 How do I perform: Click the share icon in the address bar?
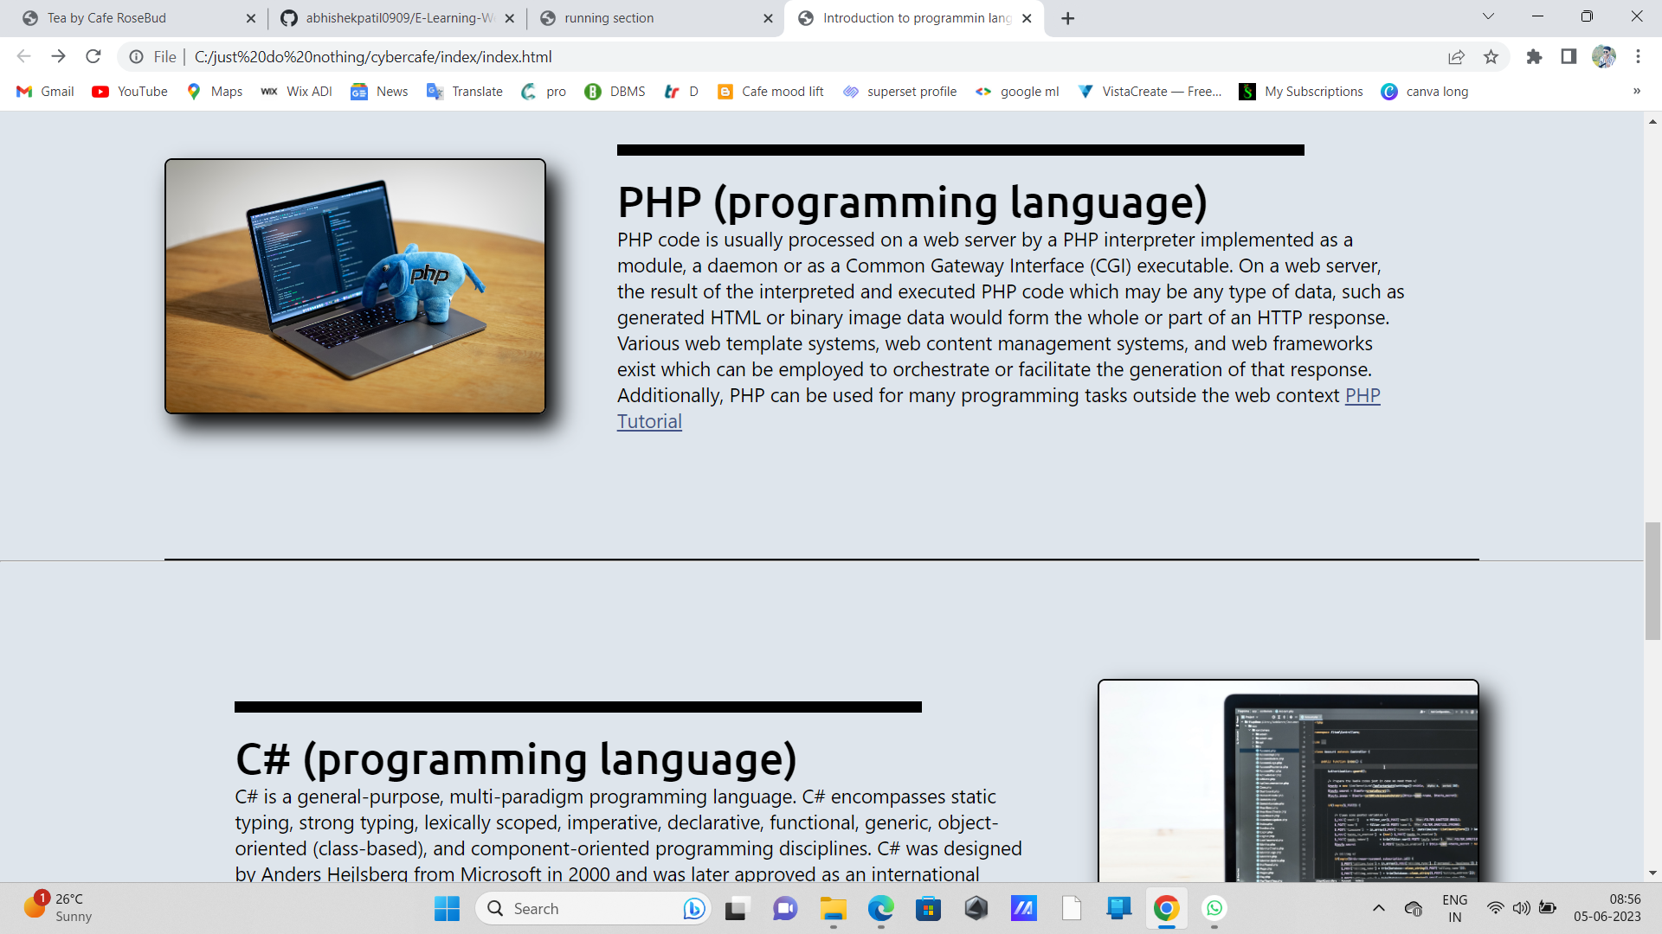click(1457, 56)
